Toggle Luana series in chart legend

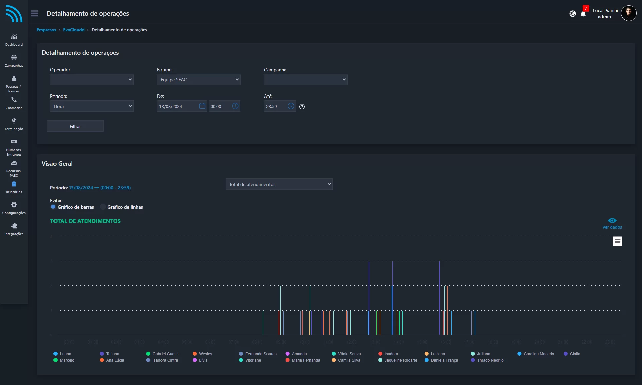tap(63, 354)
